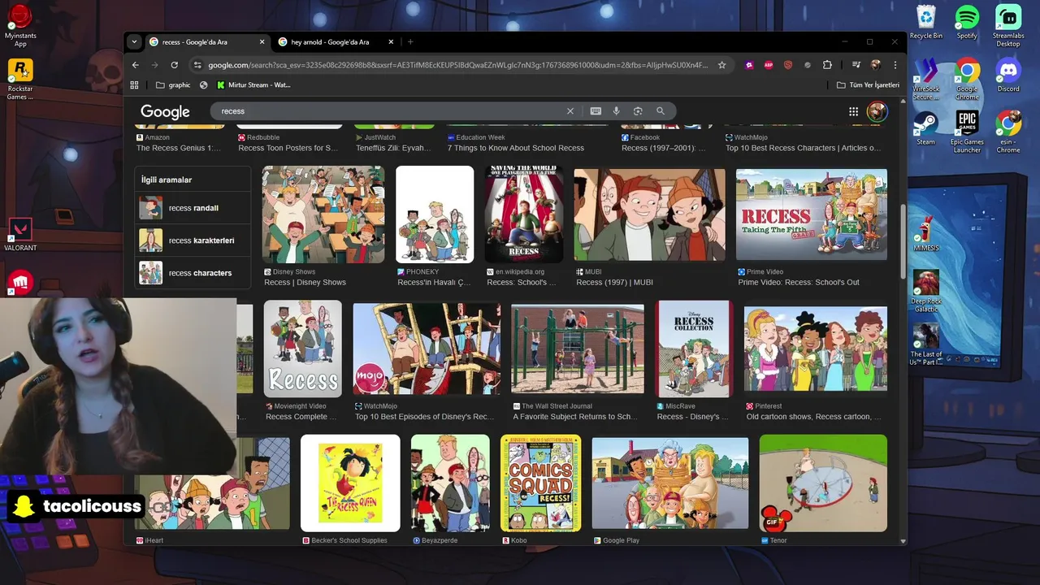Start a voice search with the microphone icon

pyautogui.click(x=617, y=111)
